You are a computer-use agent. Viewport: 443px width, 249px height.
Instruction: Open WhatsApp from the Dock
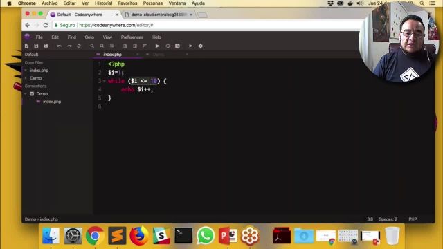coord(206,235)
